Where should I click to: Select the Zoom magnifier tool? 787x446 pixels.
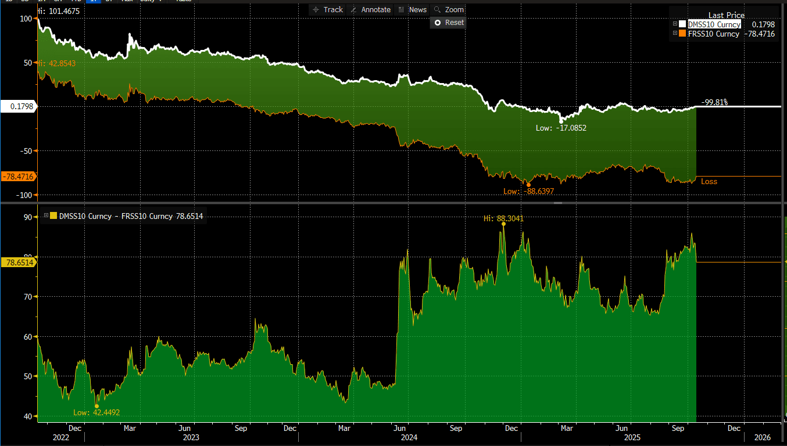(437, 10)
